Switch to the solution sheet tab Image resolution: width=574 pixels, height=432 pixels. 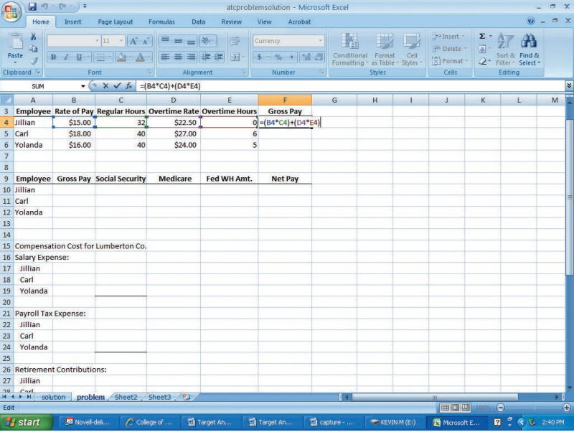point(53,397)
